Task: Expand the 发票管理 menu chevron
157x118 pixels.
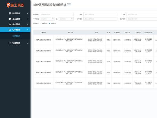Action: click(x=27, y=43)
